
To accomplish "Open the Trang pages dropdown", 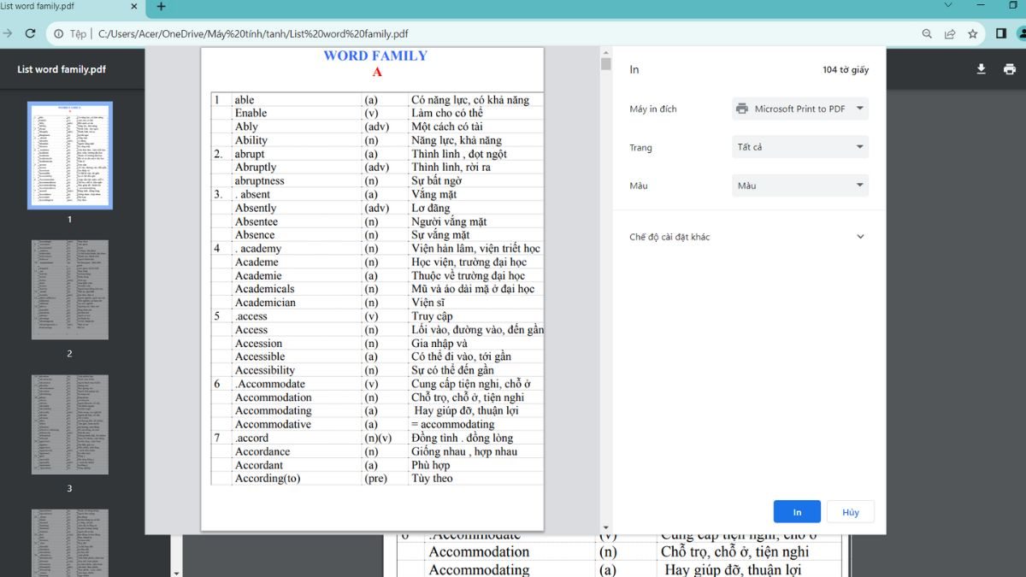I will [x=800, y=147].
